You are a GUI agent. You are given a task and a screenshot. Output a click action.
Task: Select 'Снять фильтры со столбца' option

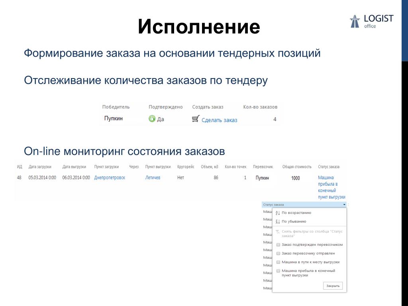(x=312, y=233)
